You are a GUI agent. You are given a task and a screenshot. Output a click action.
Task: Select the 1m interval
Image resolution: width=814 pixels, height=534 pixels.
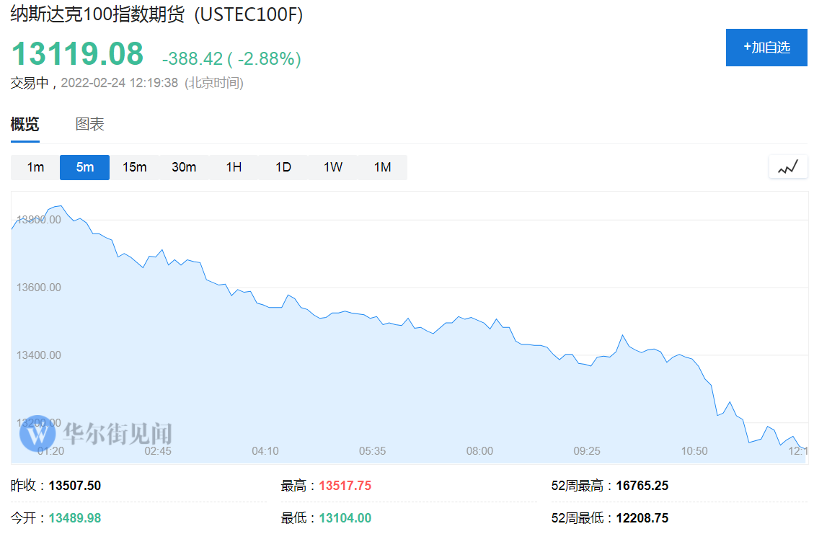pyautogui.click(x=35, y=167)
